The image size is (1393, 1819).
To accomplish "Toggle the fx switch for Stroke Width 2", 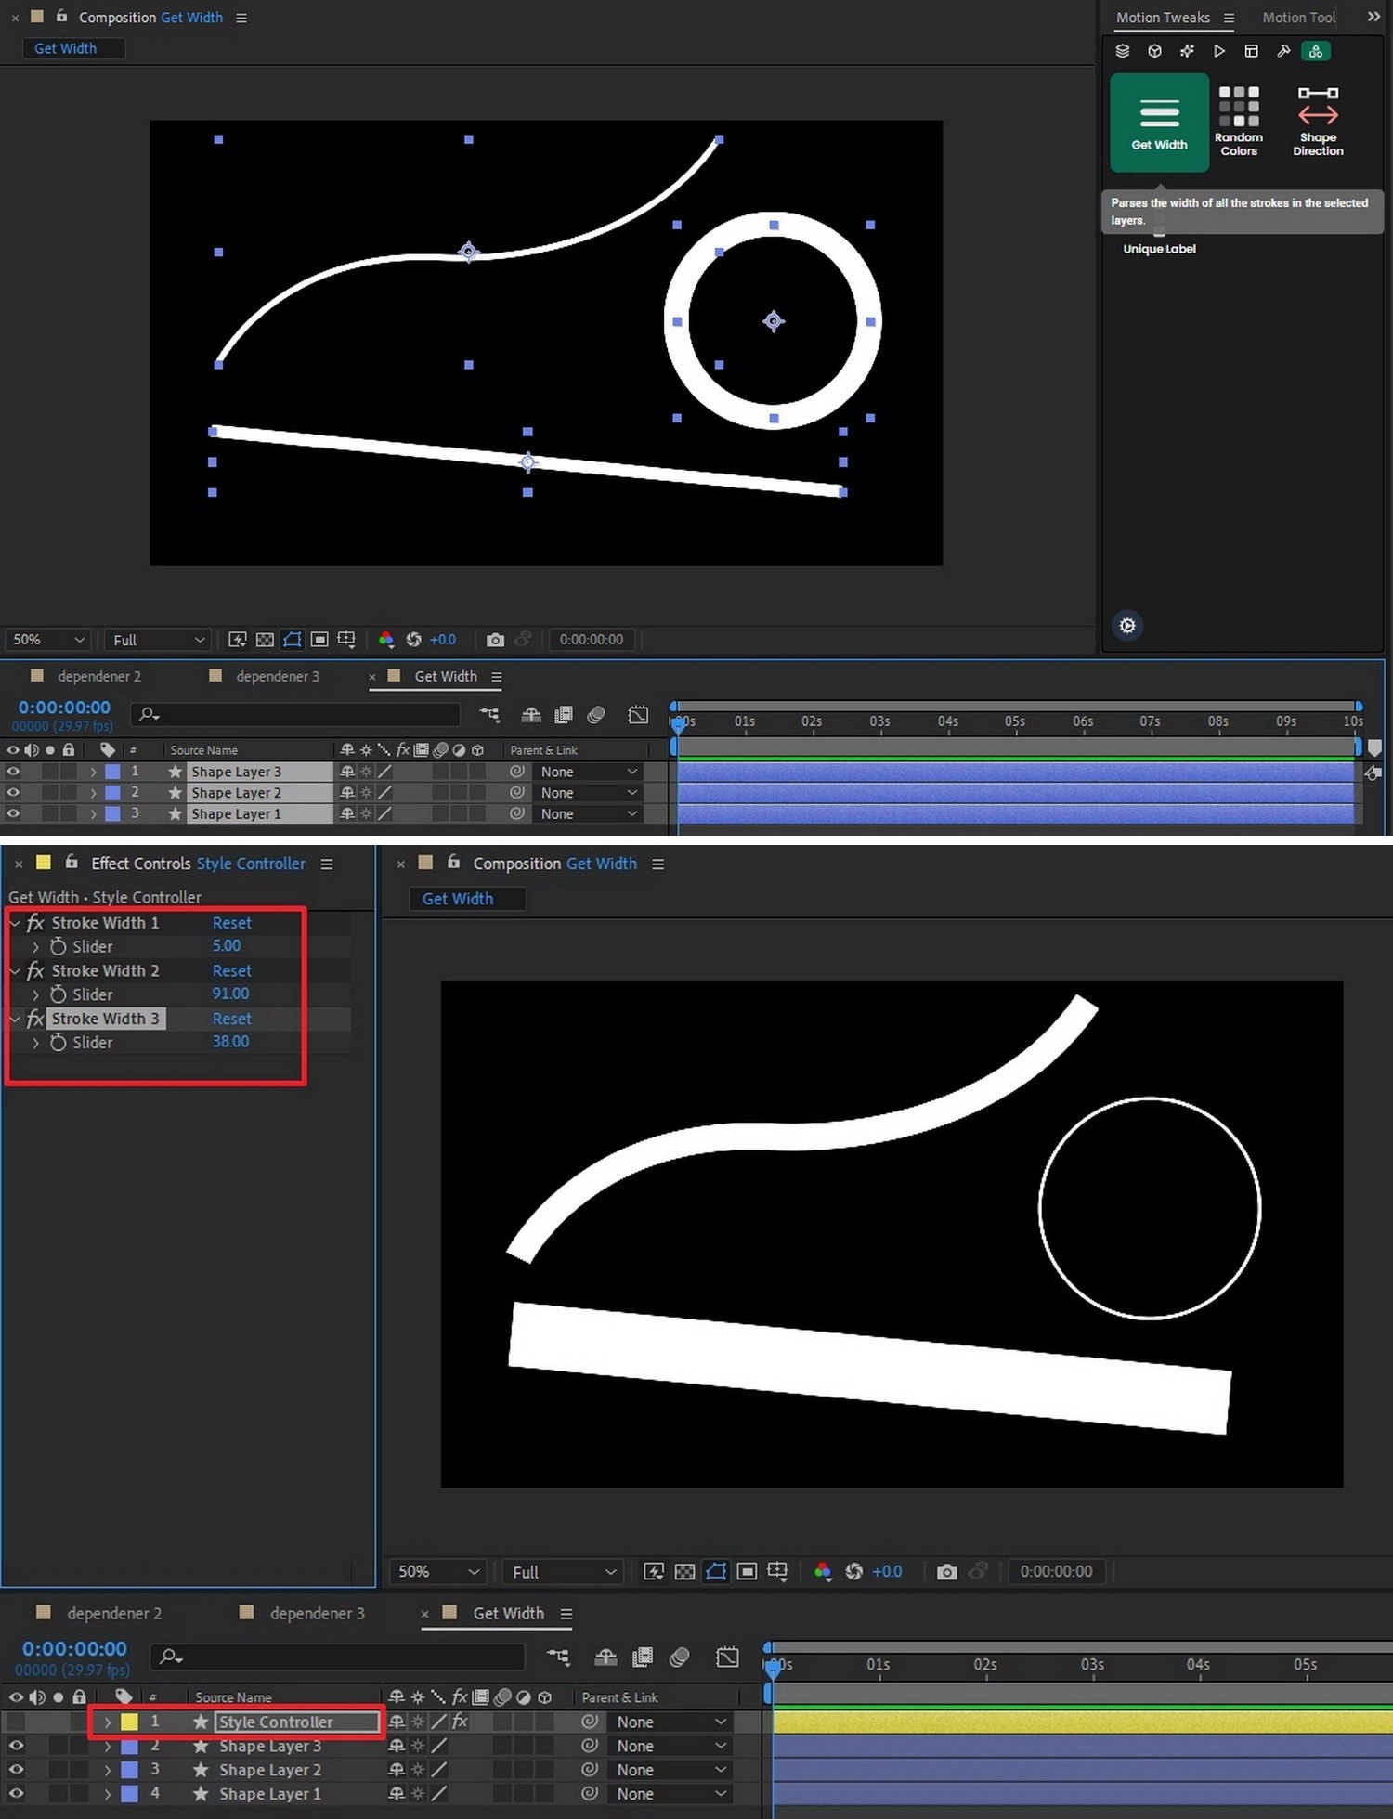I will point(35,970).
